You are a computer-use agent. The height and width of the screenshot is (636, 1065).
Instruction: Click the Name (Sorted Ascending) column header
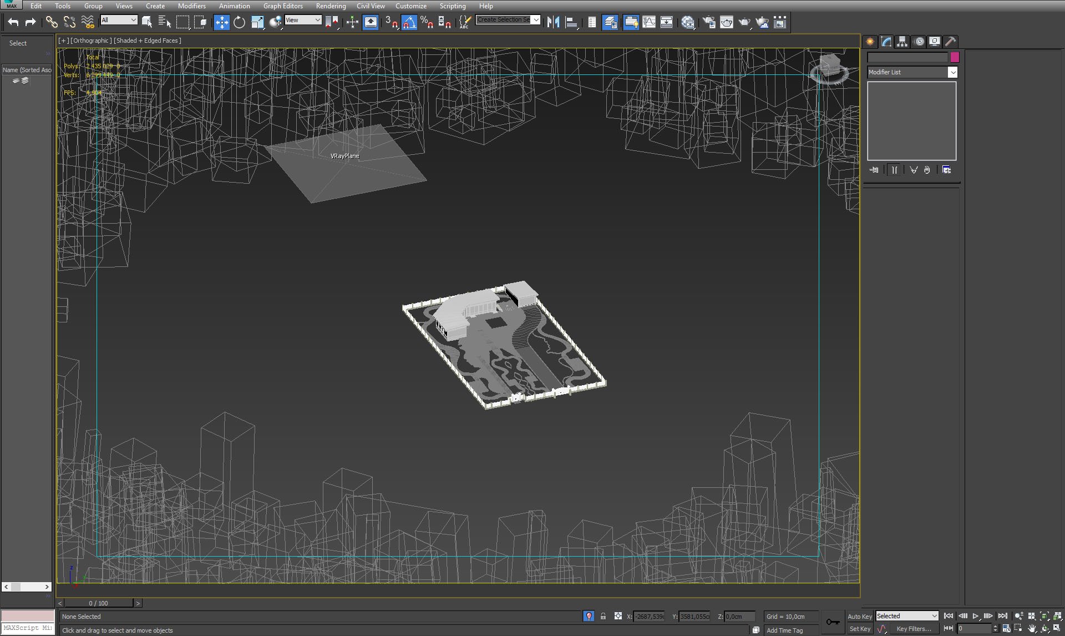pyautogui.click(x=27, y=70)
